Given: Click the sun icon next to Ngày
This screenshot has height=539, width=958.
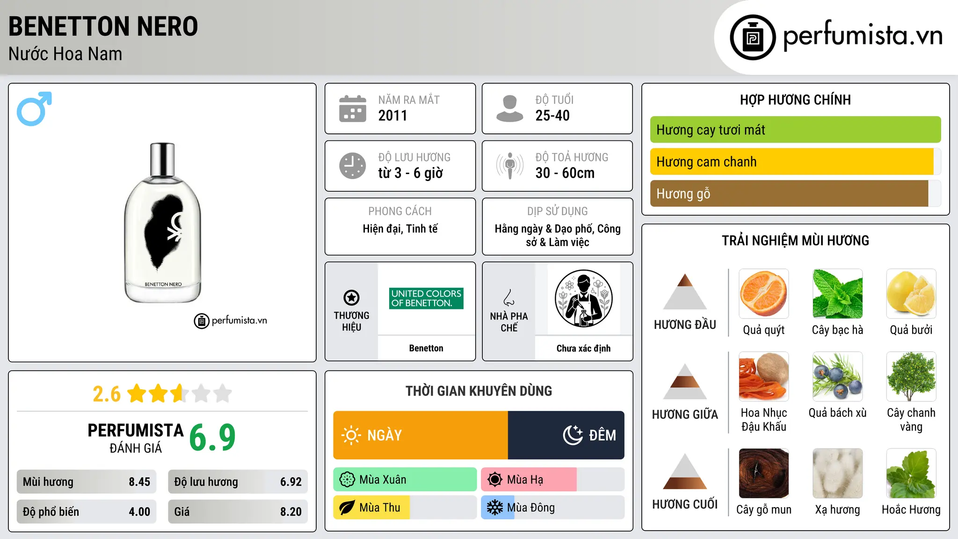Looking at the screenshot, I should pyautogui.click(x=351, y=435).
